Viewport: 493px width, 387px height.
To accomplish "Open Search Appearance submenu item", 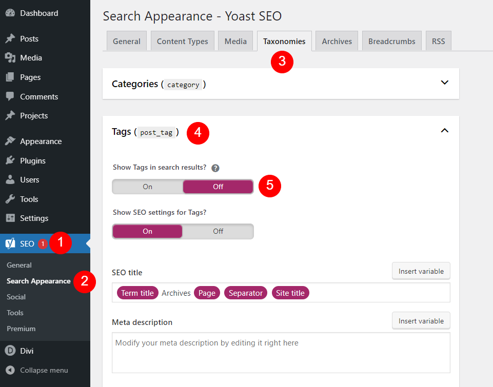I will click(x=38, y=281).
